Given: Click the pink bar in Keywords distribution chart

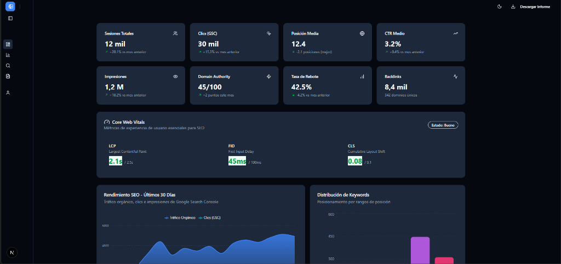Looking at the screenshot, I should (x=444, y=260).
